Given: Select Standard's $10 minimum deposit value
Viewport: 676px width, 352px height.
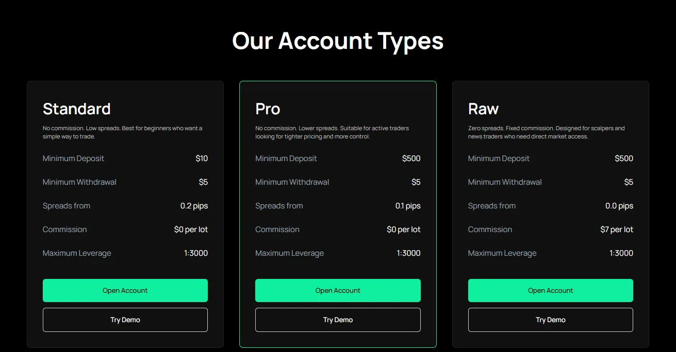Looking at the screenshot, I should tap(202, 159).
